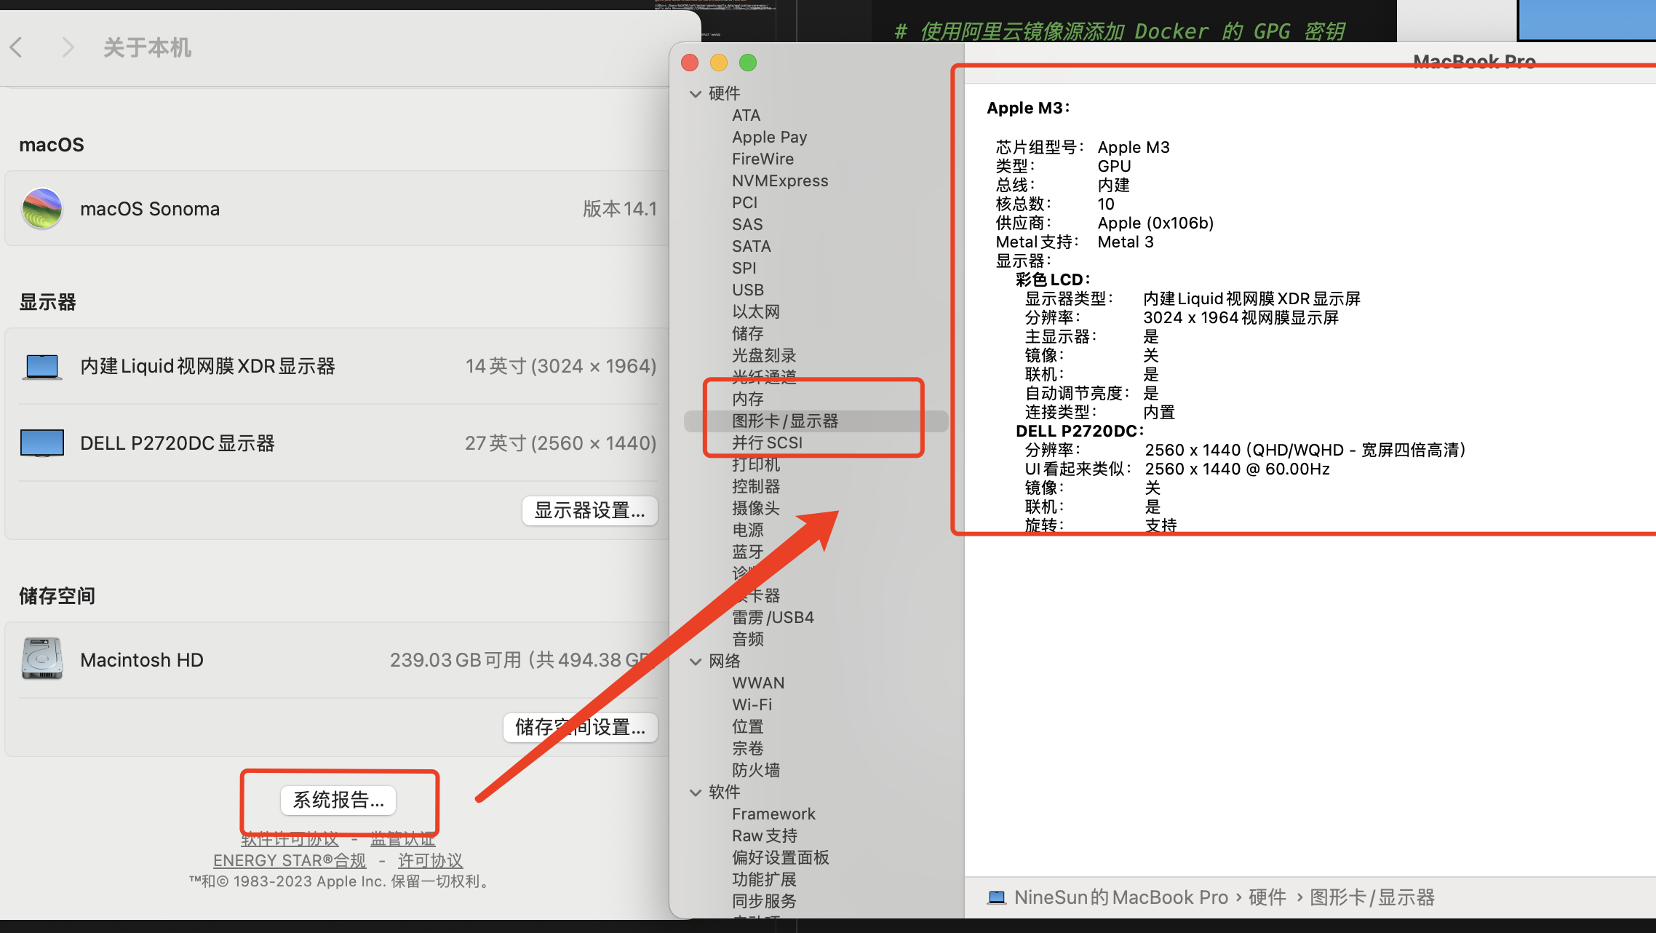Open the 显示器设置 display settings button
The width and height of the screenshot is (1656, 933).
[x=589, y=511]
